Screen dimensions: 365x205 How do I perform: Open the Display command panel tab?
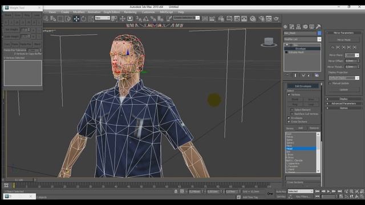(x=312, y=27)
